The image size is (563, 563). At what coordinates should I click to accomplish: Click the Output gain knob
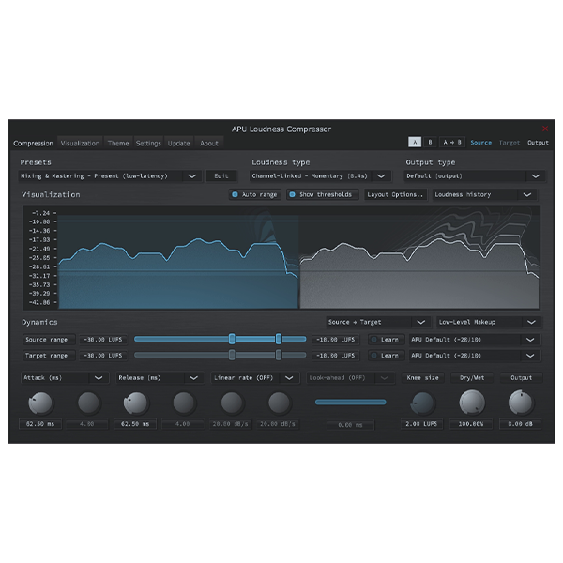[x=521, y=403]
